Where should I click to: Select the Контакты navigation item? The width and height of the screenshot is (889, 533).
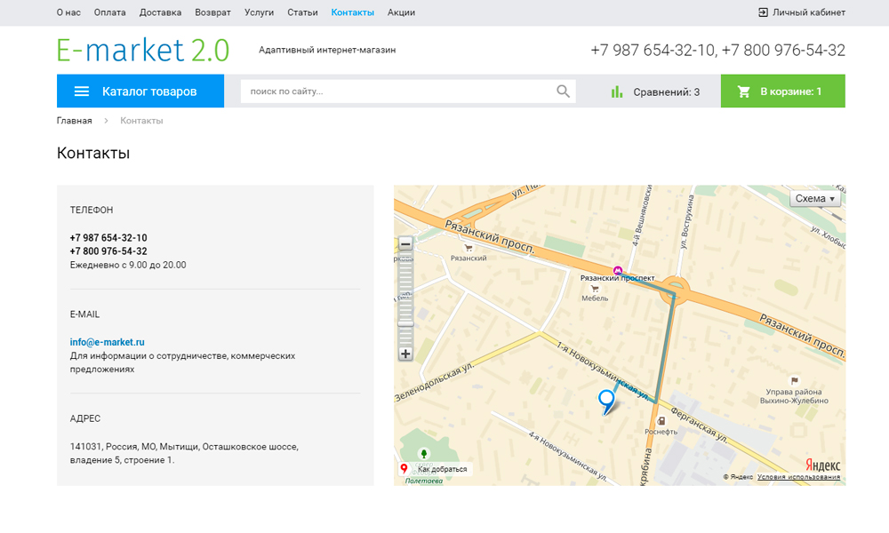point(353,12)
